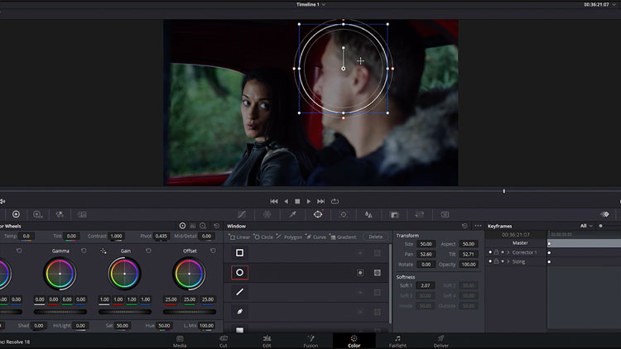Open the Color Warper palette icon

267,214
